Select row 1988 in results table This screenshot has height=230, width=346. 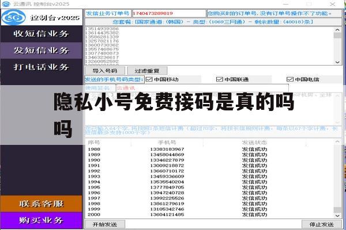[x=94, y=149]
